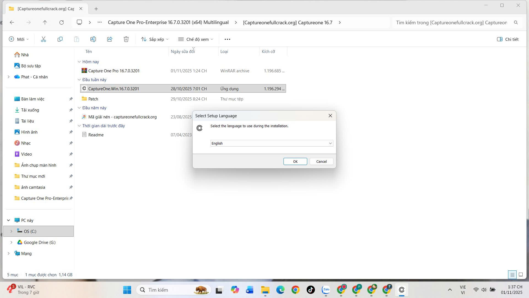Collapse the Hôm nay group

(x=79, y=62)
